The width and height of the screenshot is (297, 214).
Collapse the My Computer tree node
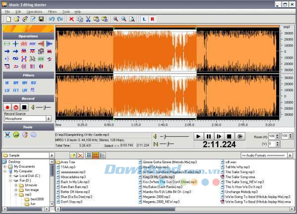[5, 172]
